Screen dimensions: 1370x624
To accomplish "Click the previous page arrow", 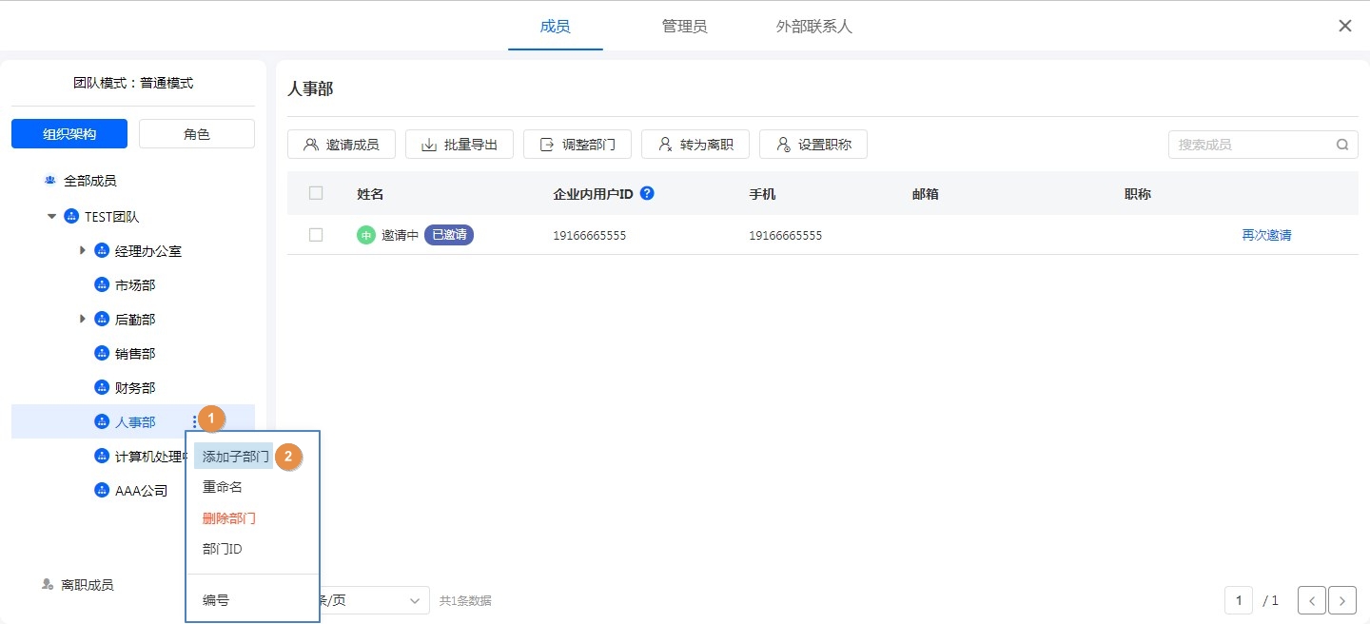I will 1312,600.
